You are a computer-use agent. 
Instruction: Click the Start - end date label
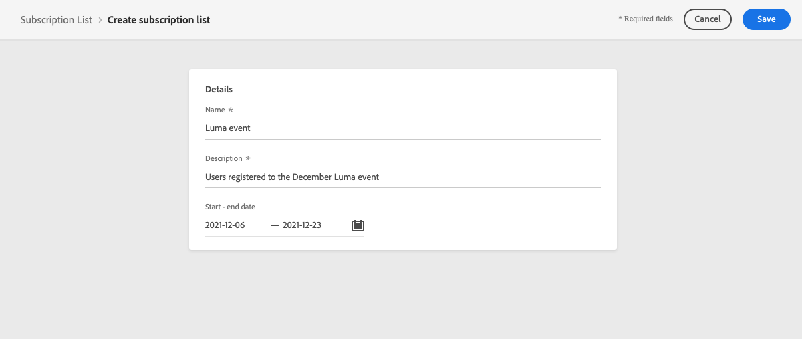[230, 207]
